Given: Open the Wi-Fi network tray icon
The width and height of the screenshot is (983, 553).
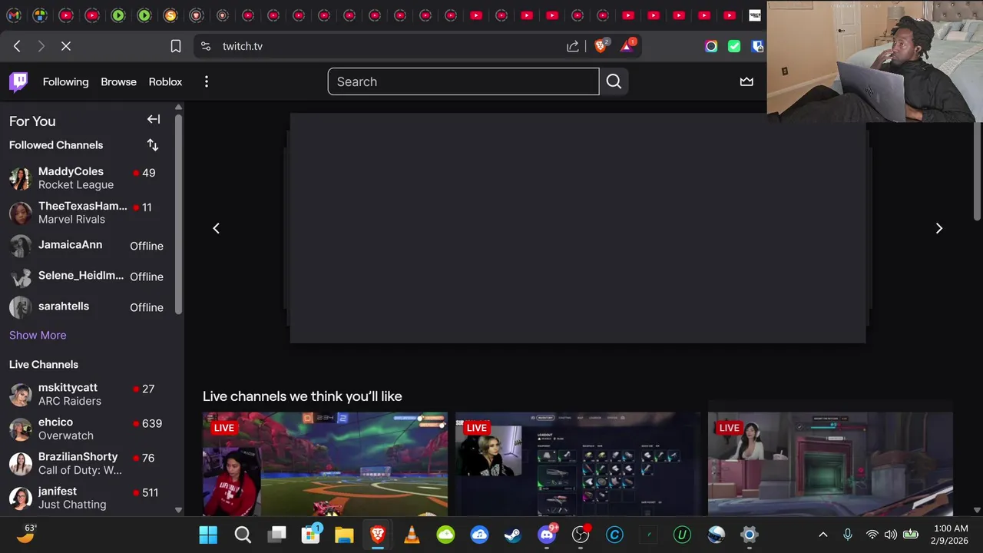Looking at the screenshot, I should pos(872,535).
